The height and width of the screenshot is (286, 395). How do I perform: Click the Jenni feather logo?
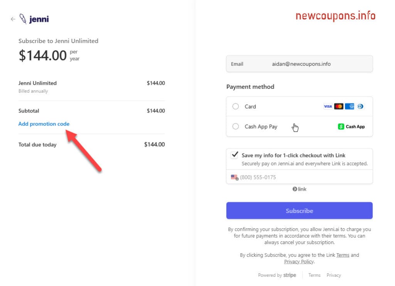click(x=24, y=19)
